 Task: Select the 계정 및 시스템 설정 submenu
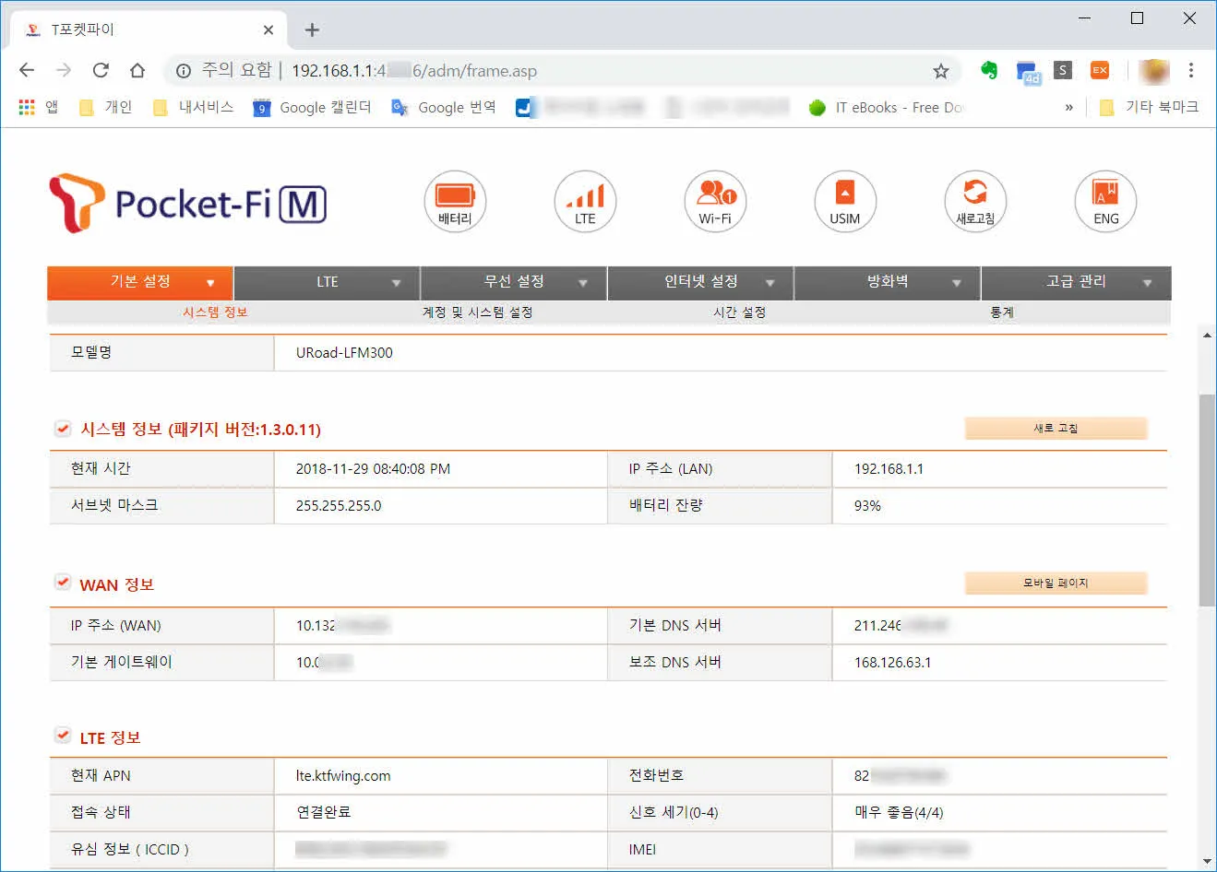(x=477, y=312)
